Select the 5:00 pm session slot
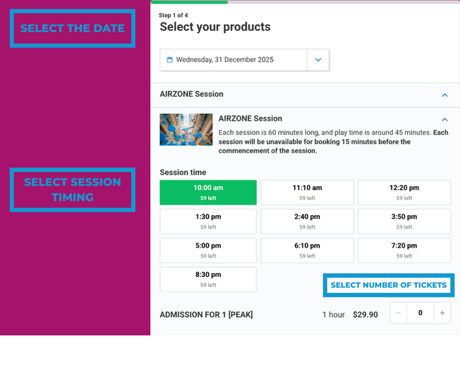 (x=208, y=250)
